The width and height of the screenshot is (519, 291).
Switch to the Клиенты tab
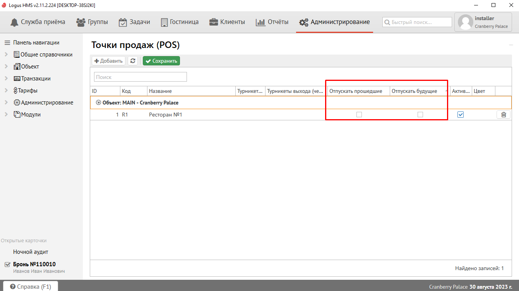[227, 22]
